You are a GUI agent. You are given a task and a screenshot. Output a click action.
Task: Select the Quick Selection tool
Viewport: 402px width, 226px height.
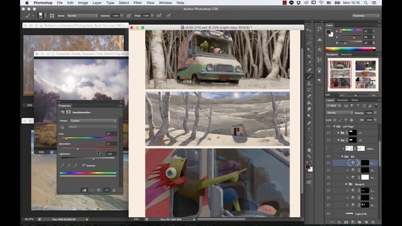click(309, 50)
